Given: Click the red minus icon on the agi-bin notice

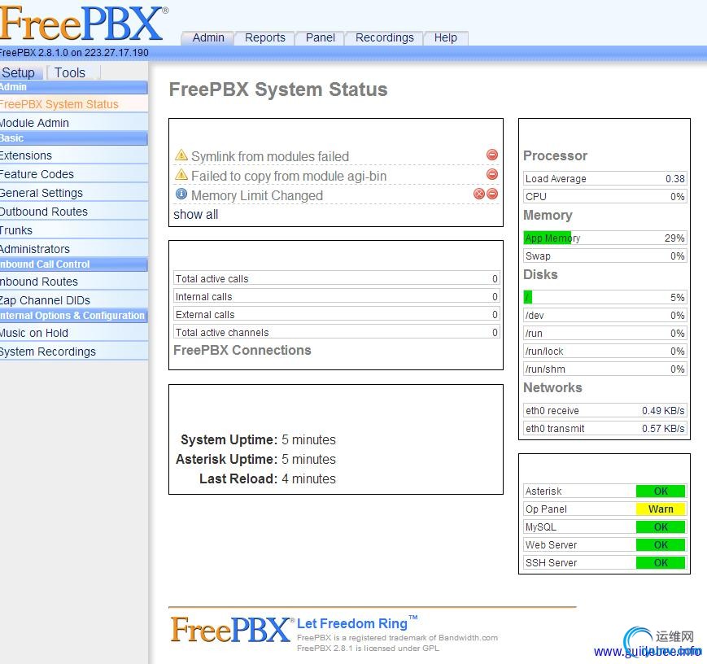Looking at the screenshot, I should click(492, 174).
